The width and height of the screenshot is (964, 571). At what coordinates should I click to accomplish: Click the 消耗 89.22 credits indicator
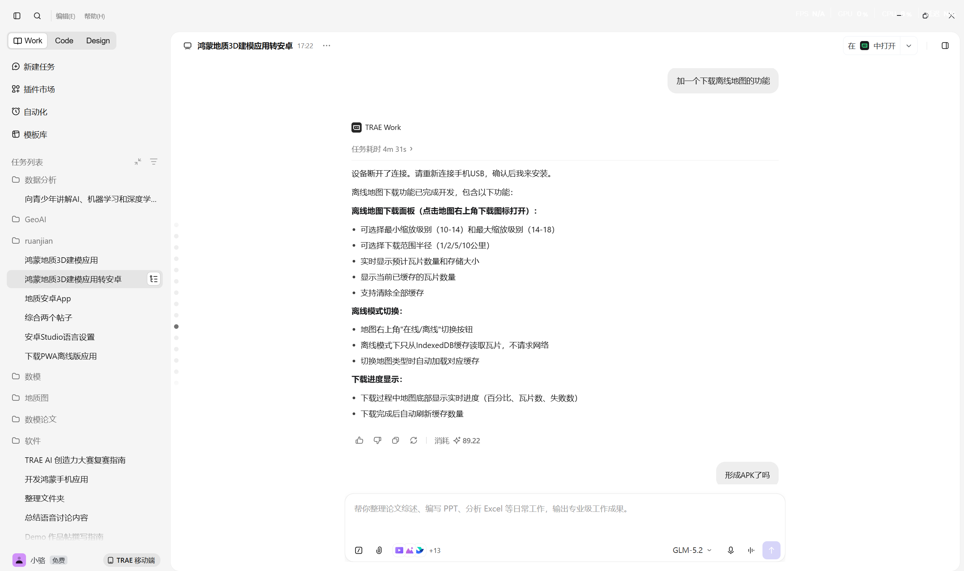457,441
